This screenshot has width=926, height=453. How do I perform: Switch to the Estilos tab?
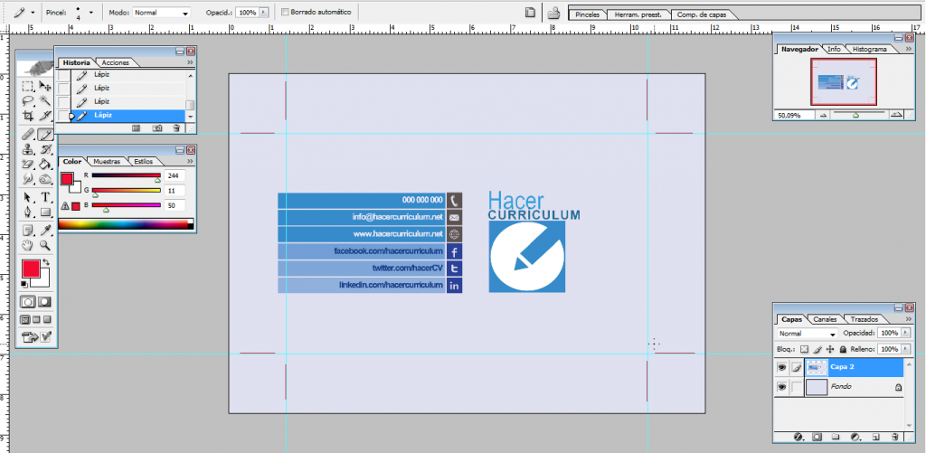(x=142, y=161)
